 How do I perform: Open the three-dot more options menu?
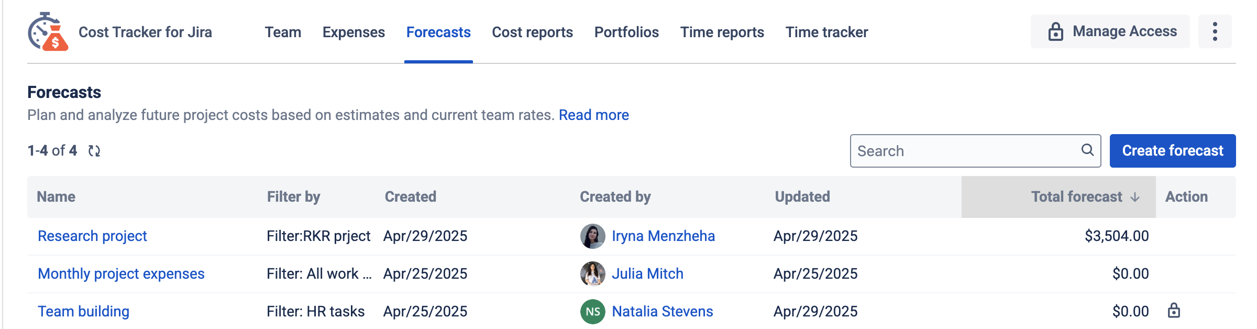pos(1215,31)
